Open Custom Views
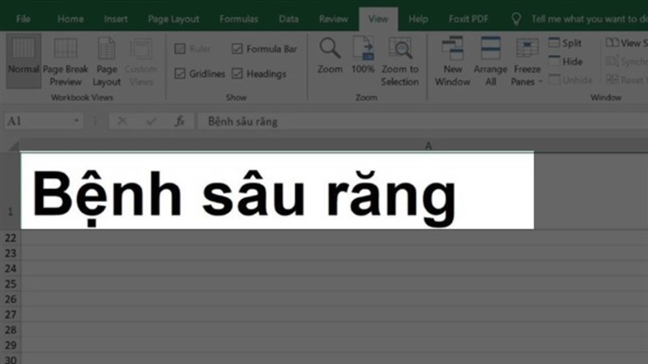 141,62
